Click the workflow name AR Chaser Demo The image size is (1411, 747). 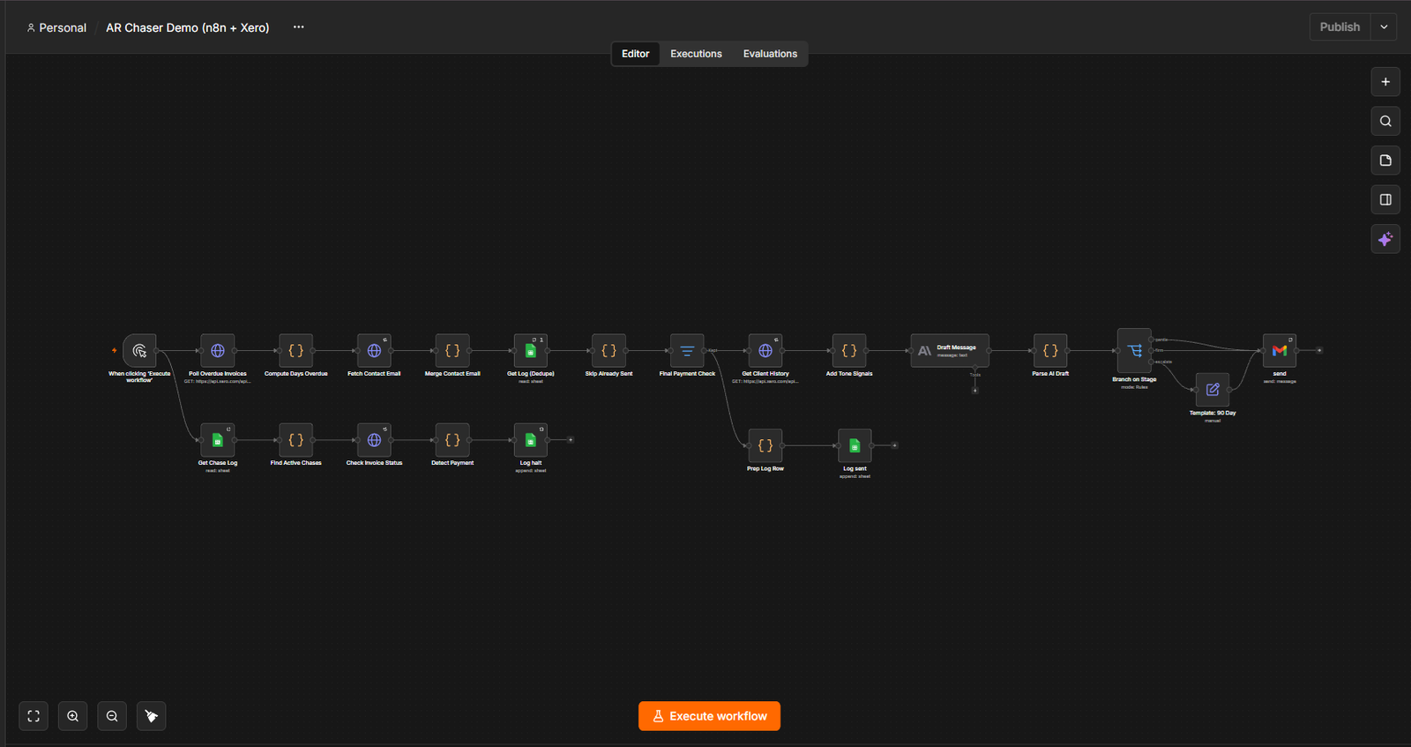click(x=188, y=28)
